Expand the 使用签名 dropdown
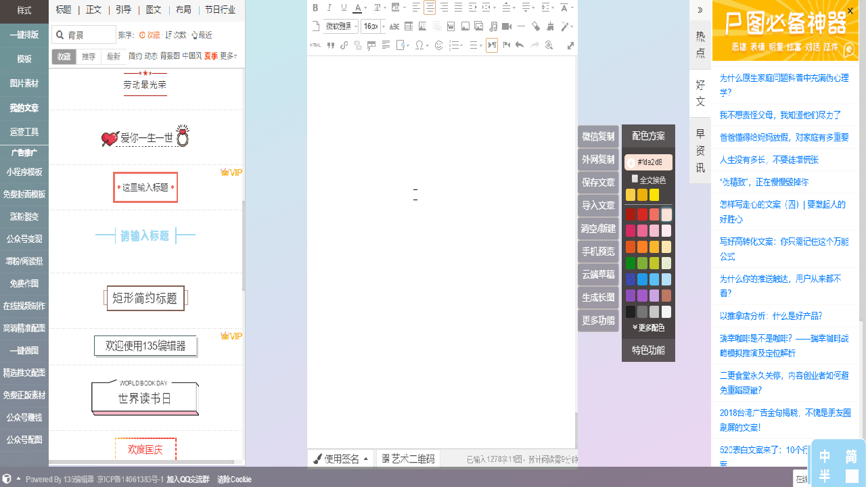Image resolution: width=866 pixels, height=487 pixels. pos(342,459)
